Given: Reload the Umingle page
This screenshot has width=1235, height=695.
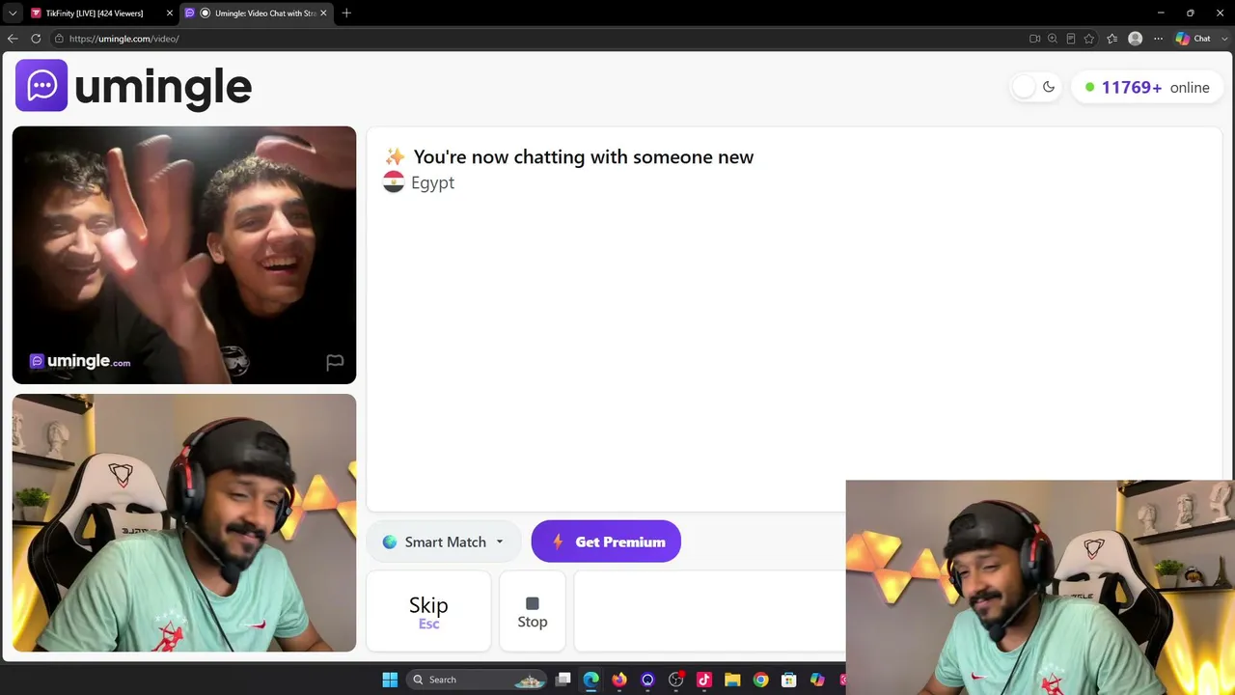Looking at the screenshot, I should [36, 39].
